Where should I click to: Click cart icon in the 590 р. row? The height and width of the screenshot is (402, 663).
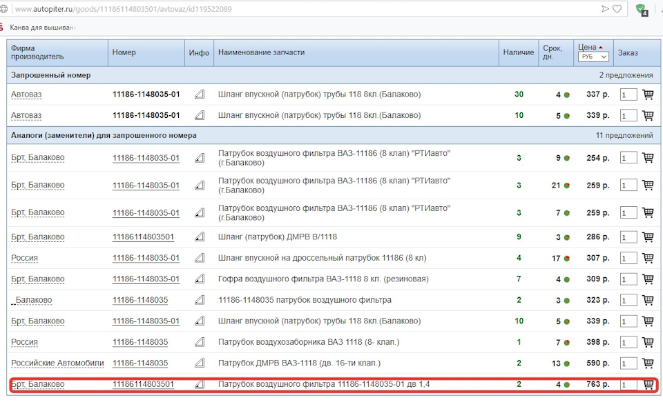648,363
